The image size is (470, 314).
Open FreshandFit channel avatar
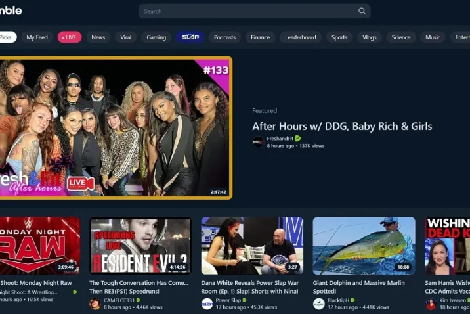click(258, 142)
